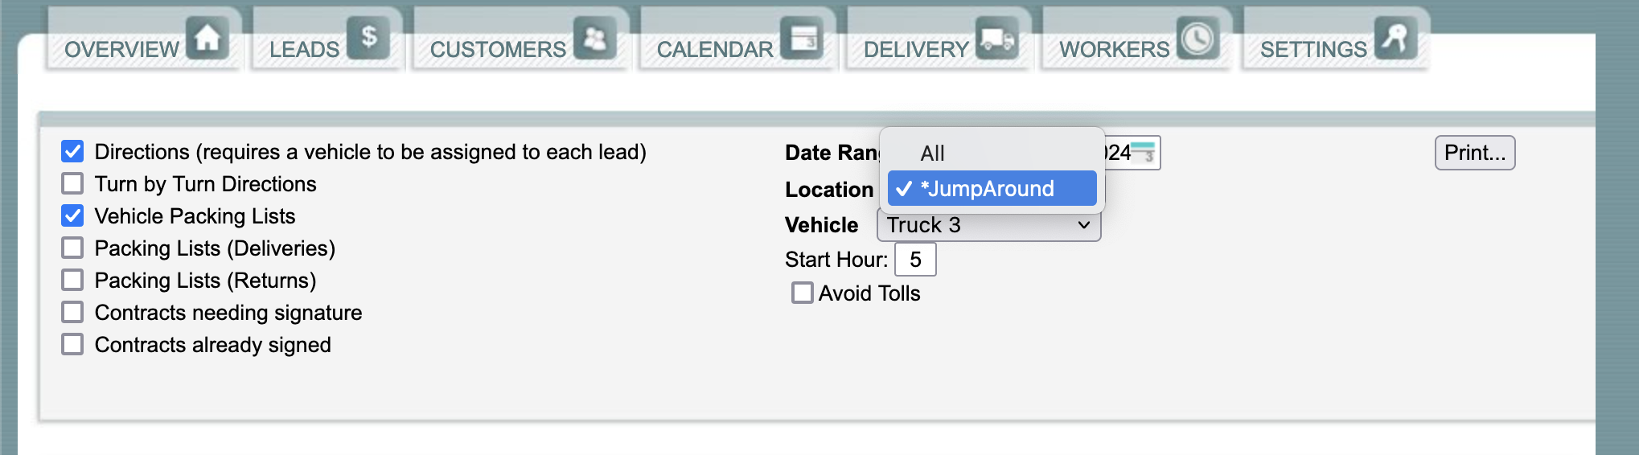Click the Overview home icon

[207, 38]
